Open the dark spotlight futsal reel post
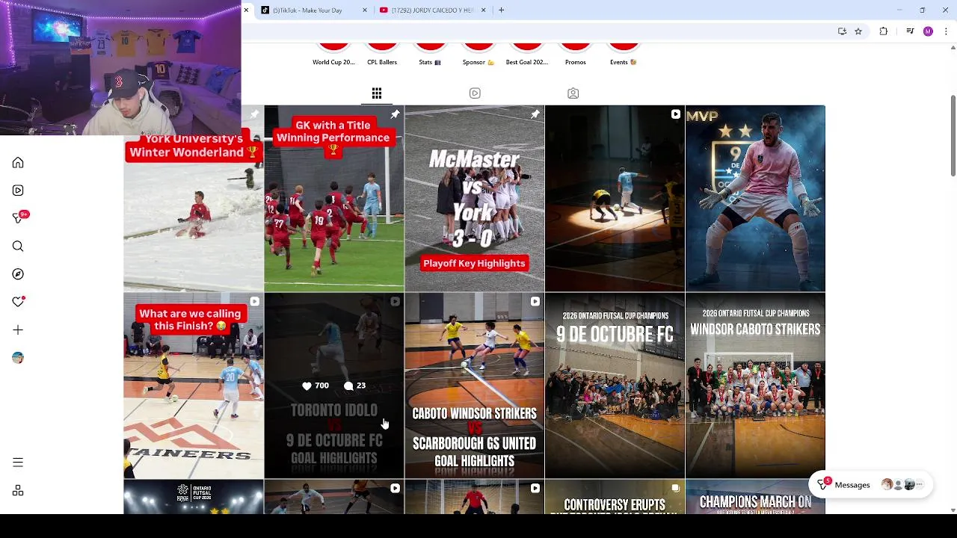 (x=615, y=198)
